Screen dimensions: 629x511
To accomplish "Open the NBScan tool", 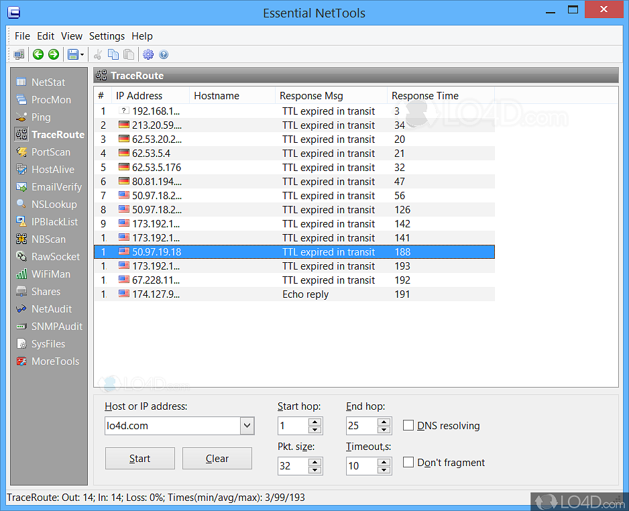I will [40, 239].
